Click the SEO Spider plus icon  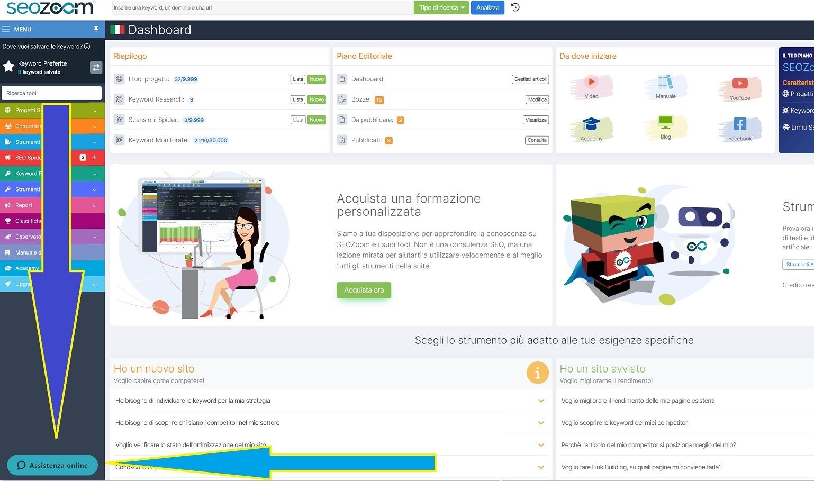(x=94, y=157)
